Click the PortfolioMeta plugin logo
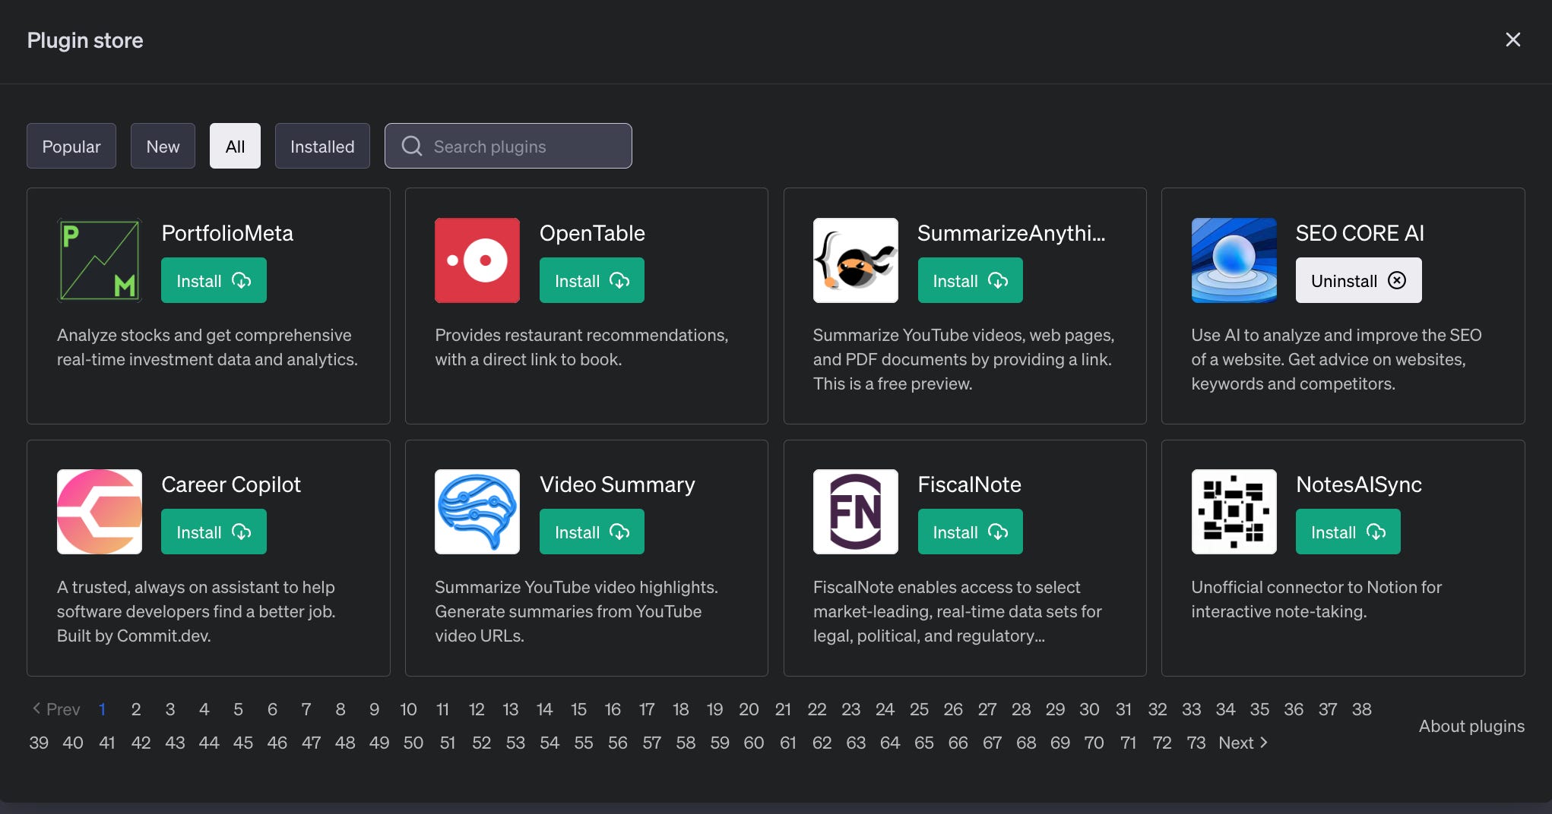 coord(100,260)
